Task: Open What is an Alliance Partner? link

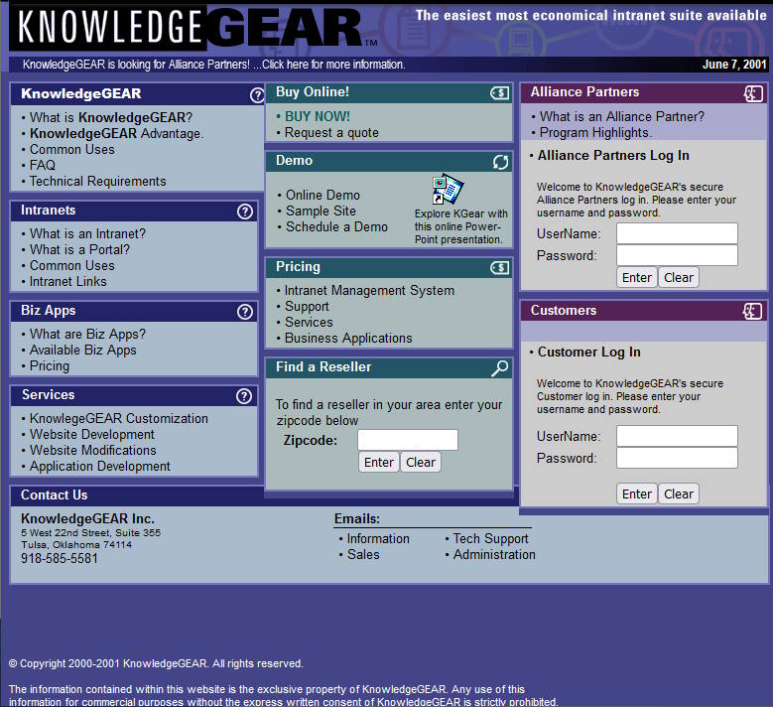Action: click(622, 116)
